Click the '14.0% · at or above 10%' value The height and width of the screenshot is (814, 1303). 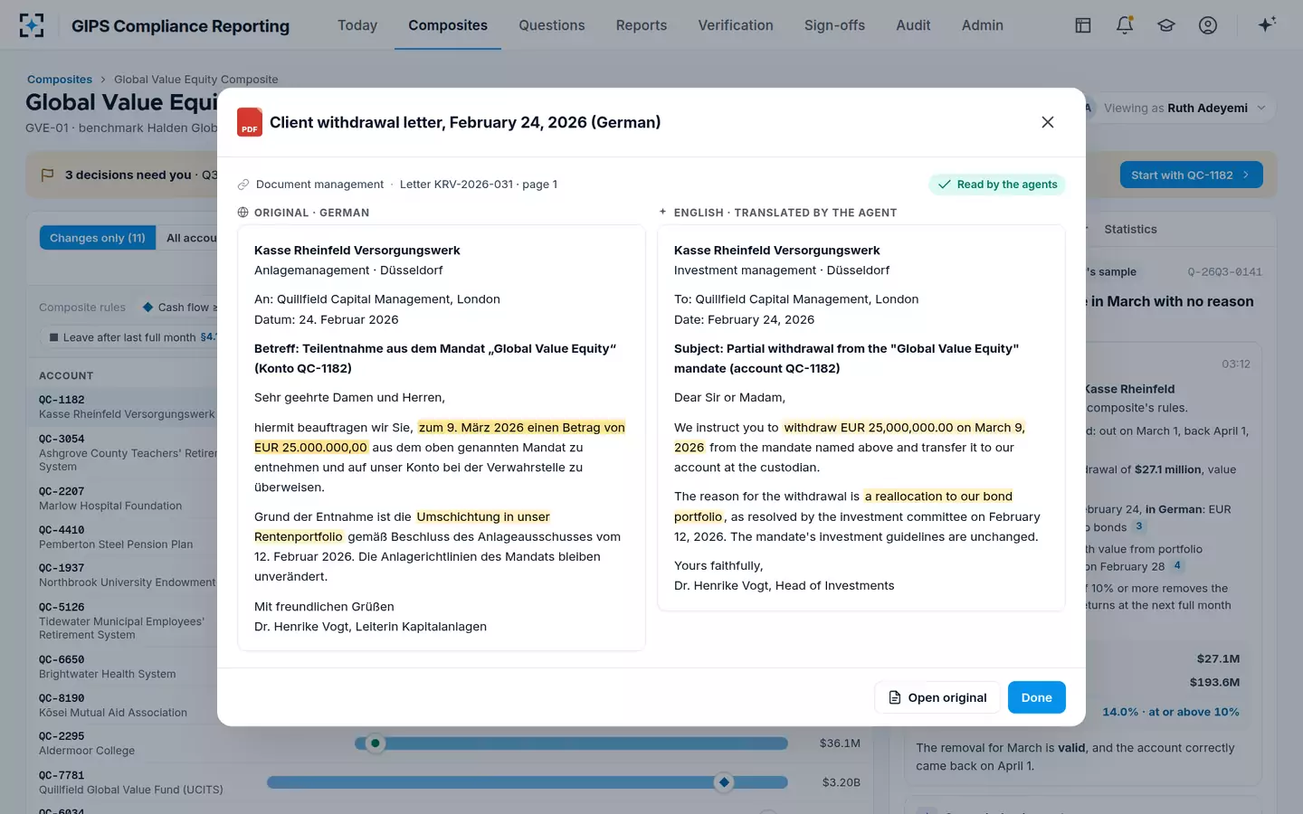1171,712
